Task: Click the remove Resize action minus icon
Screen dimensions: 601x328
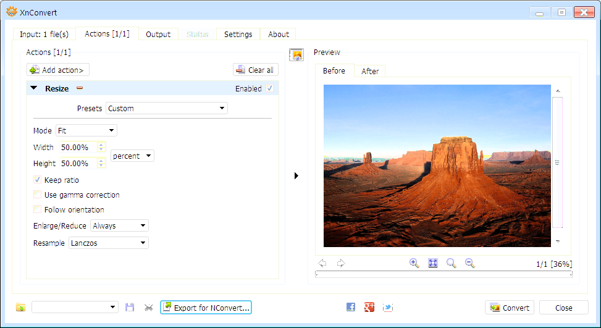Action: 80,88
